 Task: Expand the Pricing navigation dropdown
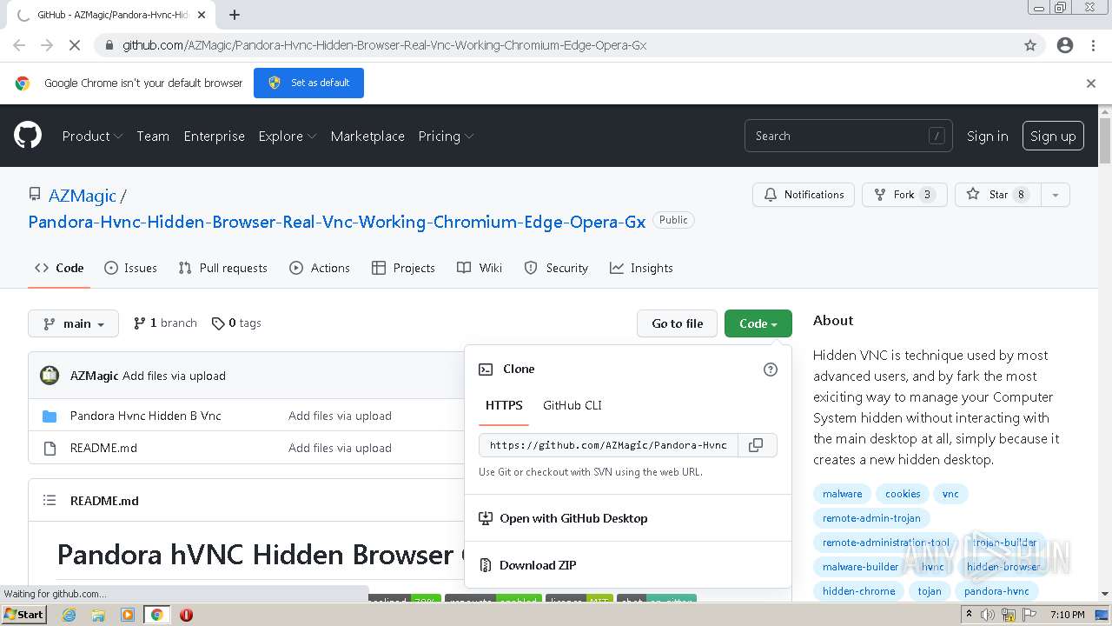(x=446, y=136)
